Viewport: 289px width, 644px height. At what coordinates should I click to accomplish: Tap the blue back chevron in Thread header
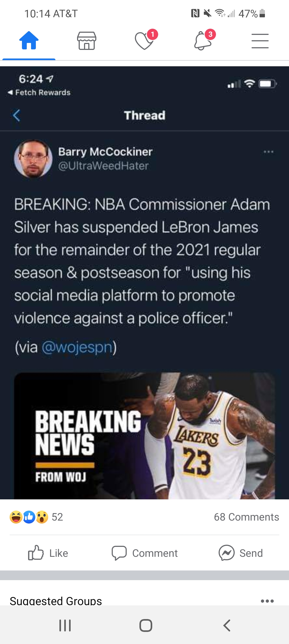(x=17, y=116)
